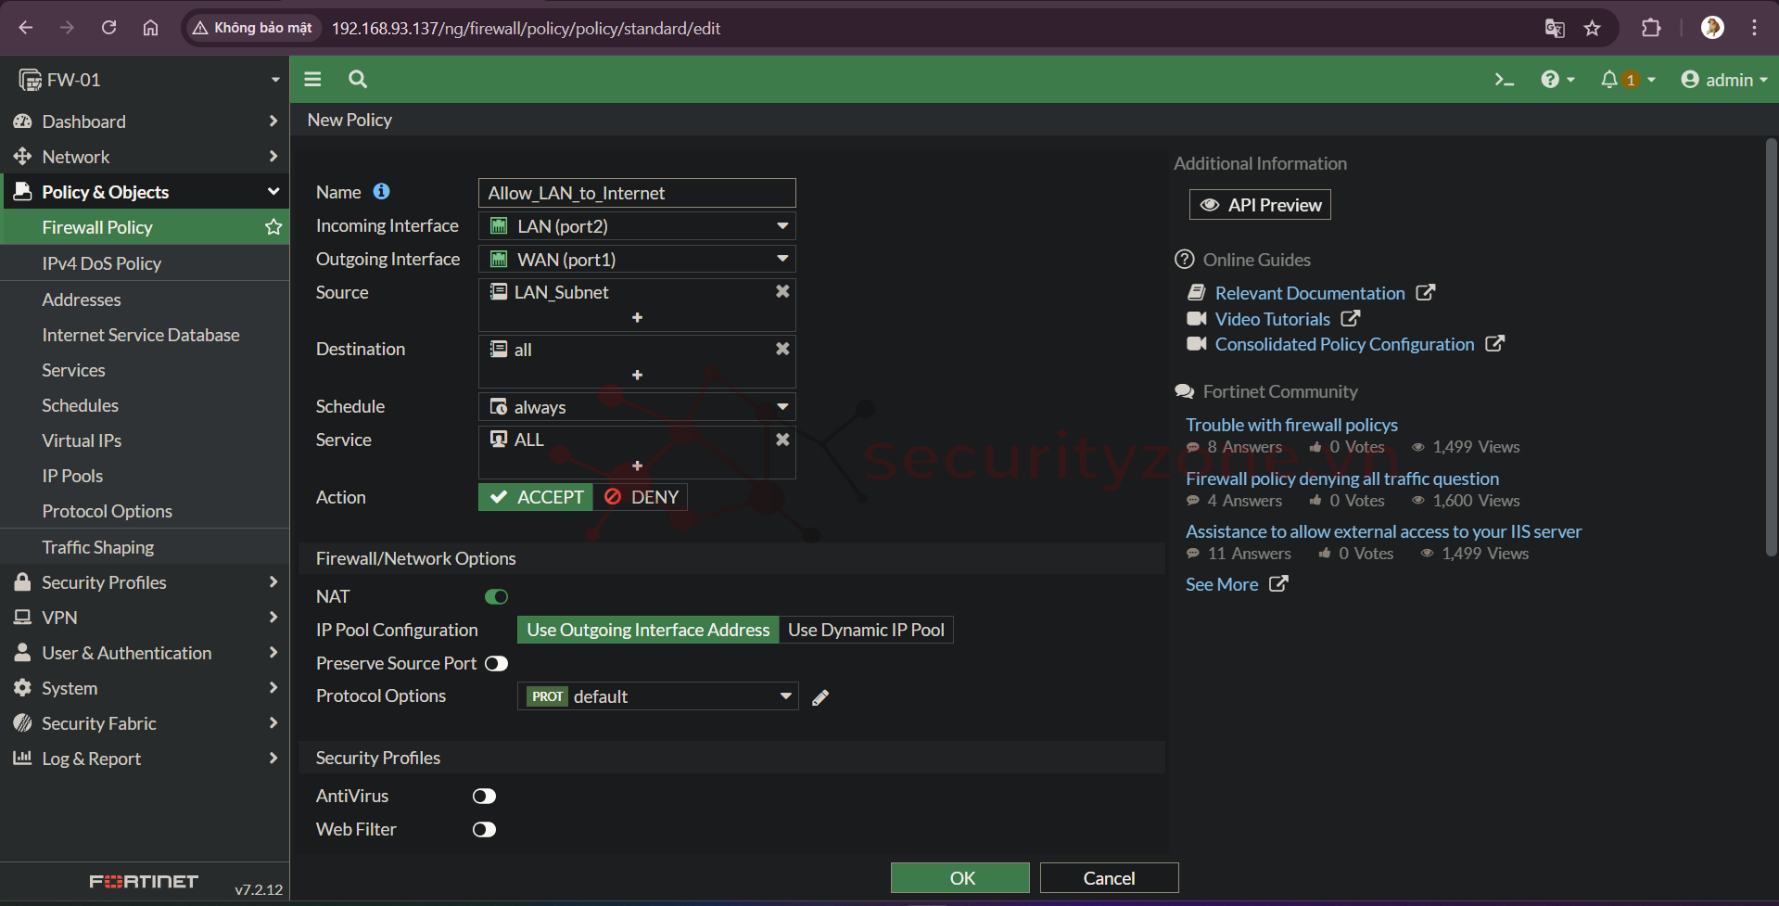Open the Incoming Interface dropdown
This screenshot has height=906, width=1779.
(637, 226)
